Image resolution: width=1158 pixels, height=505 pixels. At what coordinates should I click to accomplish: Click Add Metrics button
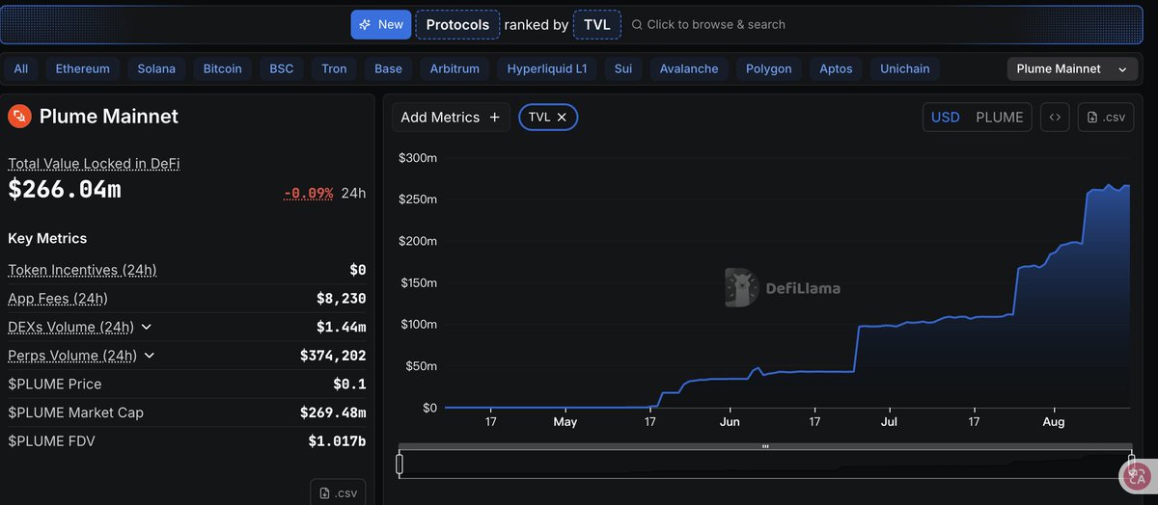point(450,117)
